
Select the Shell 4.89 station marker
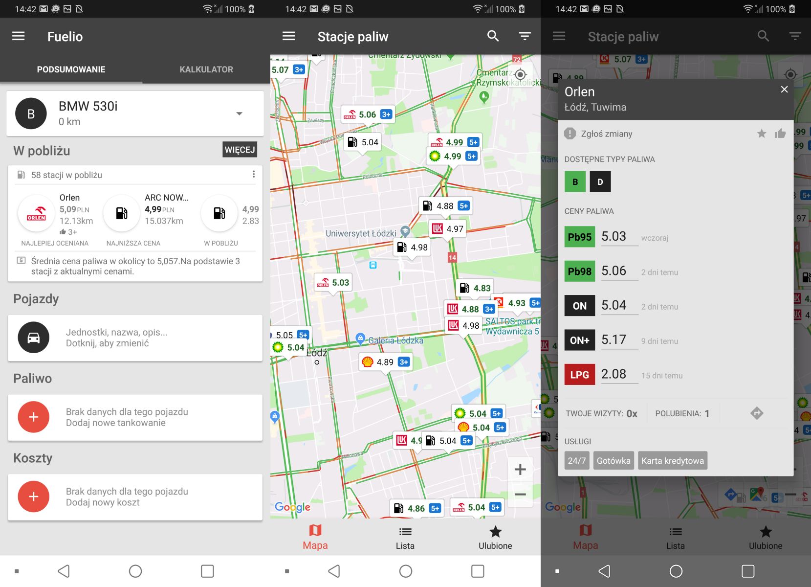tap(385, 362)
